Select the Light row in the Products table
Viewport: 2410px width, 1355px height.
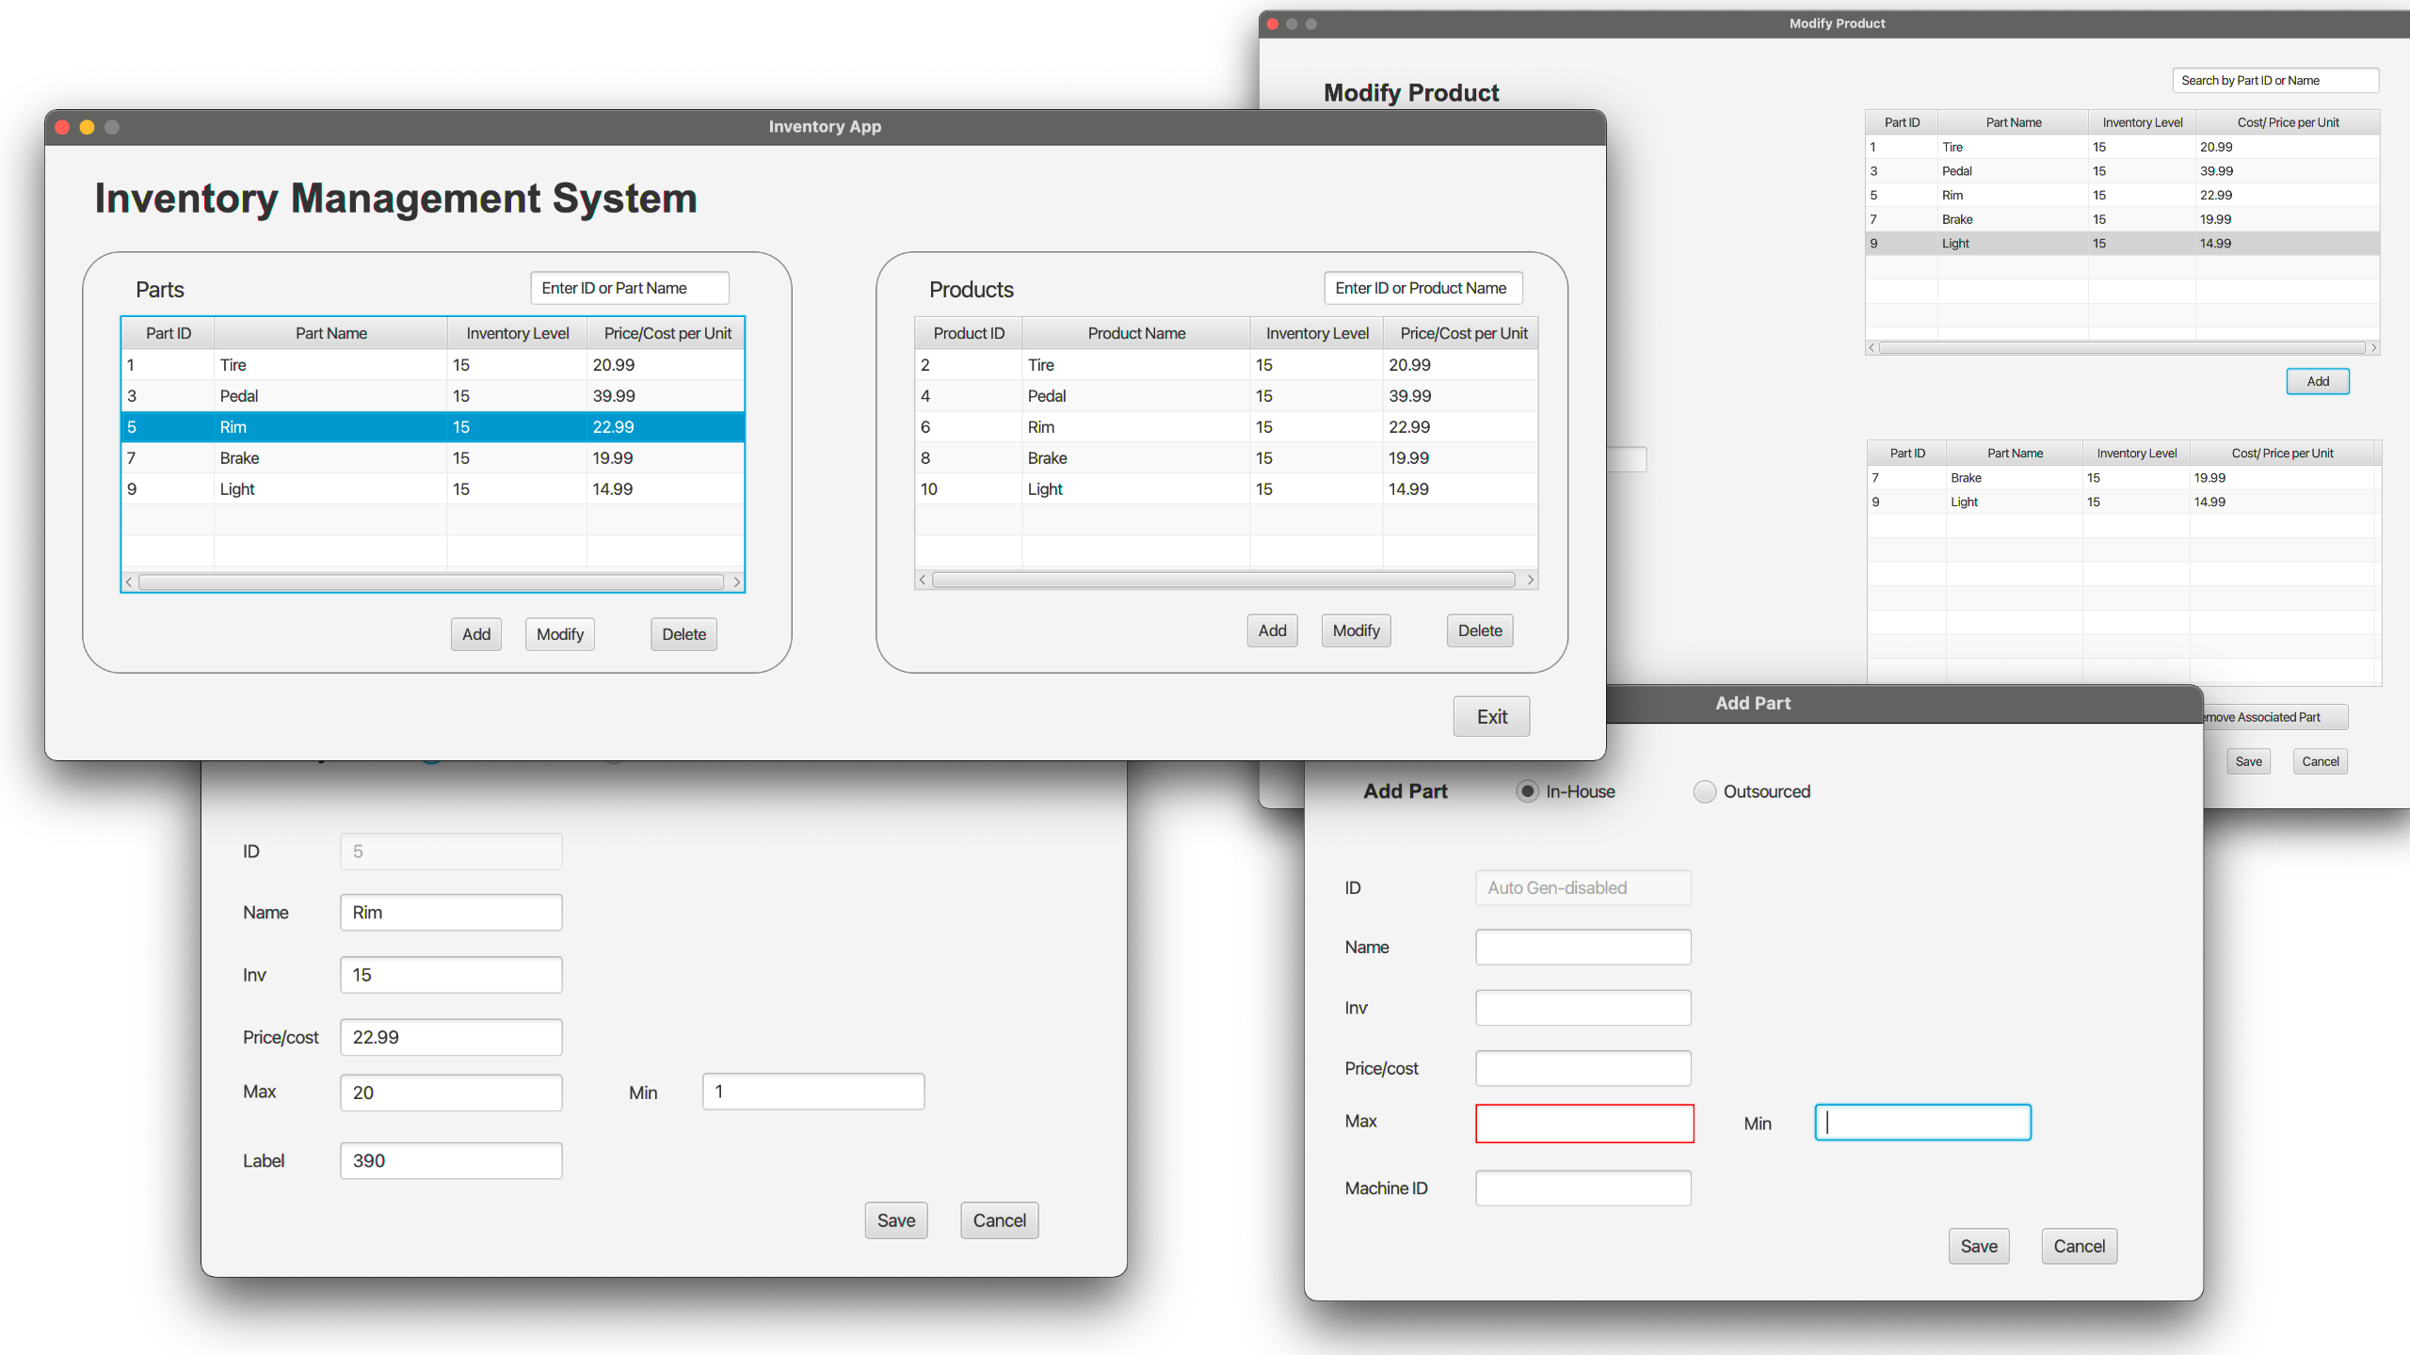pyautogui.click(x=1130, y=488)
